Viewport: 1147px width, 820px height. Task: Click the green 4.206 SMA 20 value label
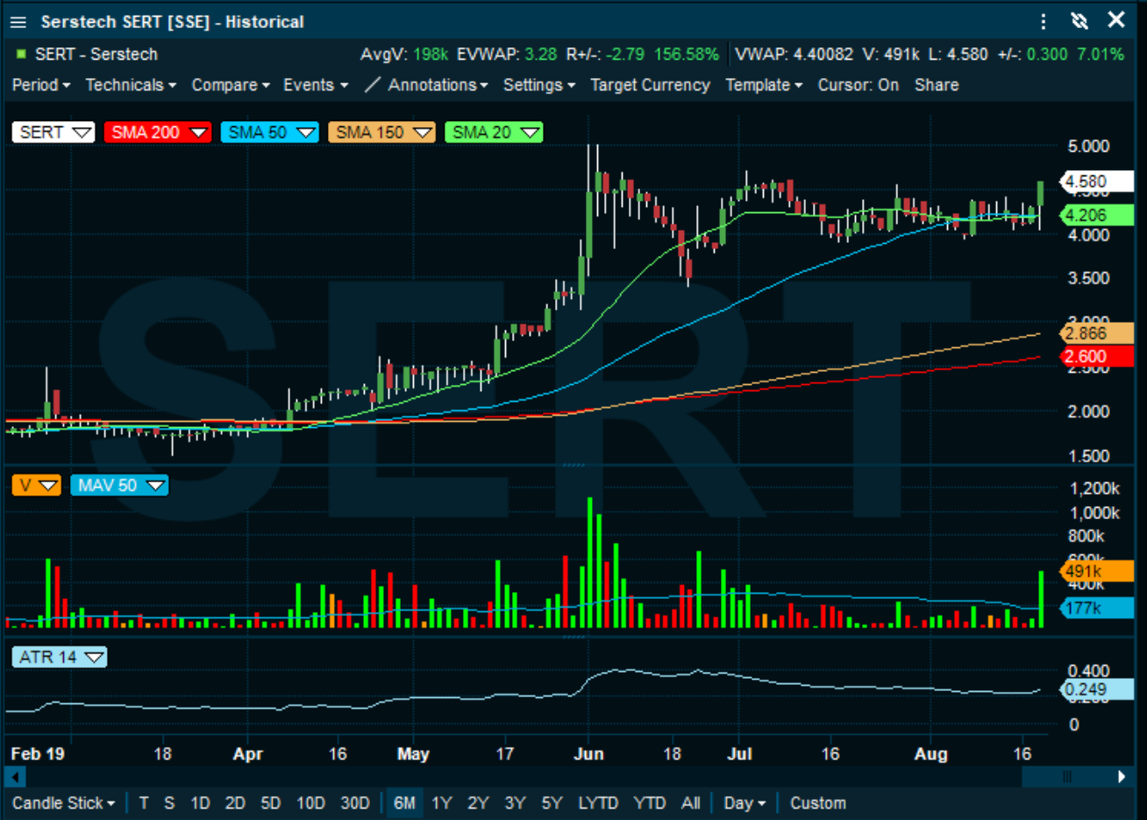point(1096,216)
